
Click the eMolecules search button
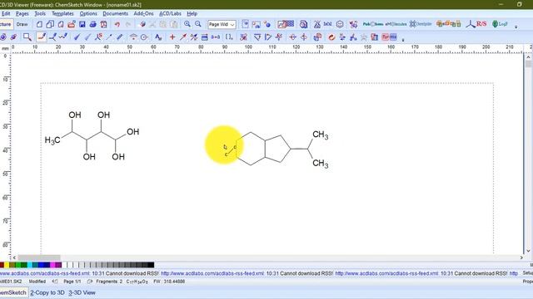(x=396, y=24)
